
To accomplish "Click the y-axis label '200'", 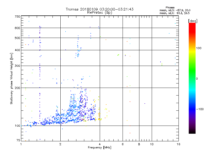I will pyautogui.click(x=17, y=88).
